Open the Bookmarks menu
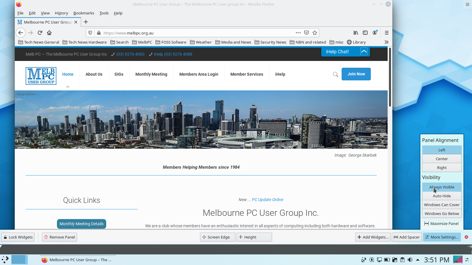This screenshot has height=265, width=472. 84,13
